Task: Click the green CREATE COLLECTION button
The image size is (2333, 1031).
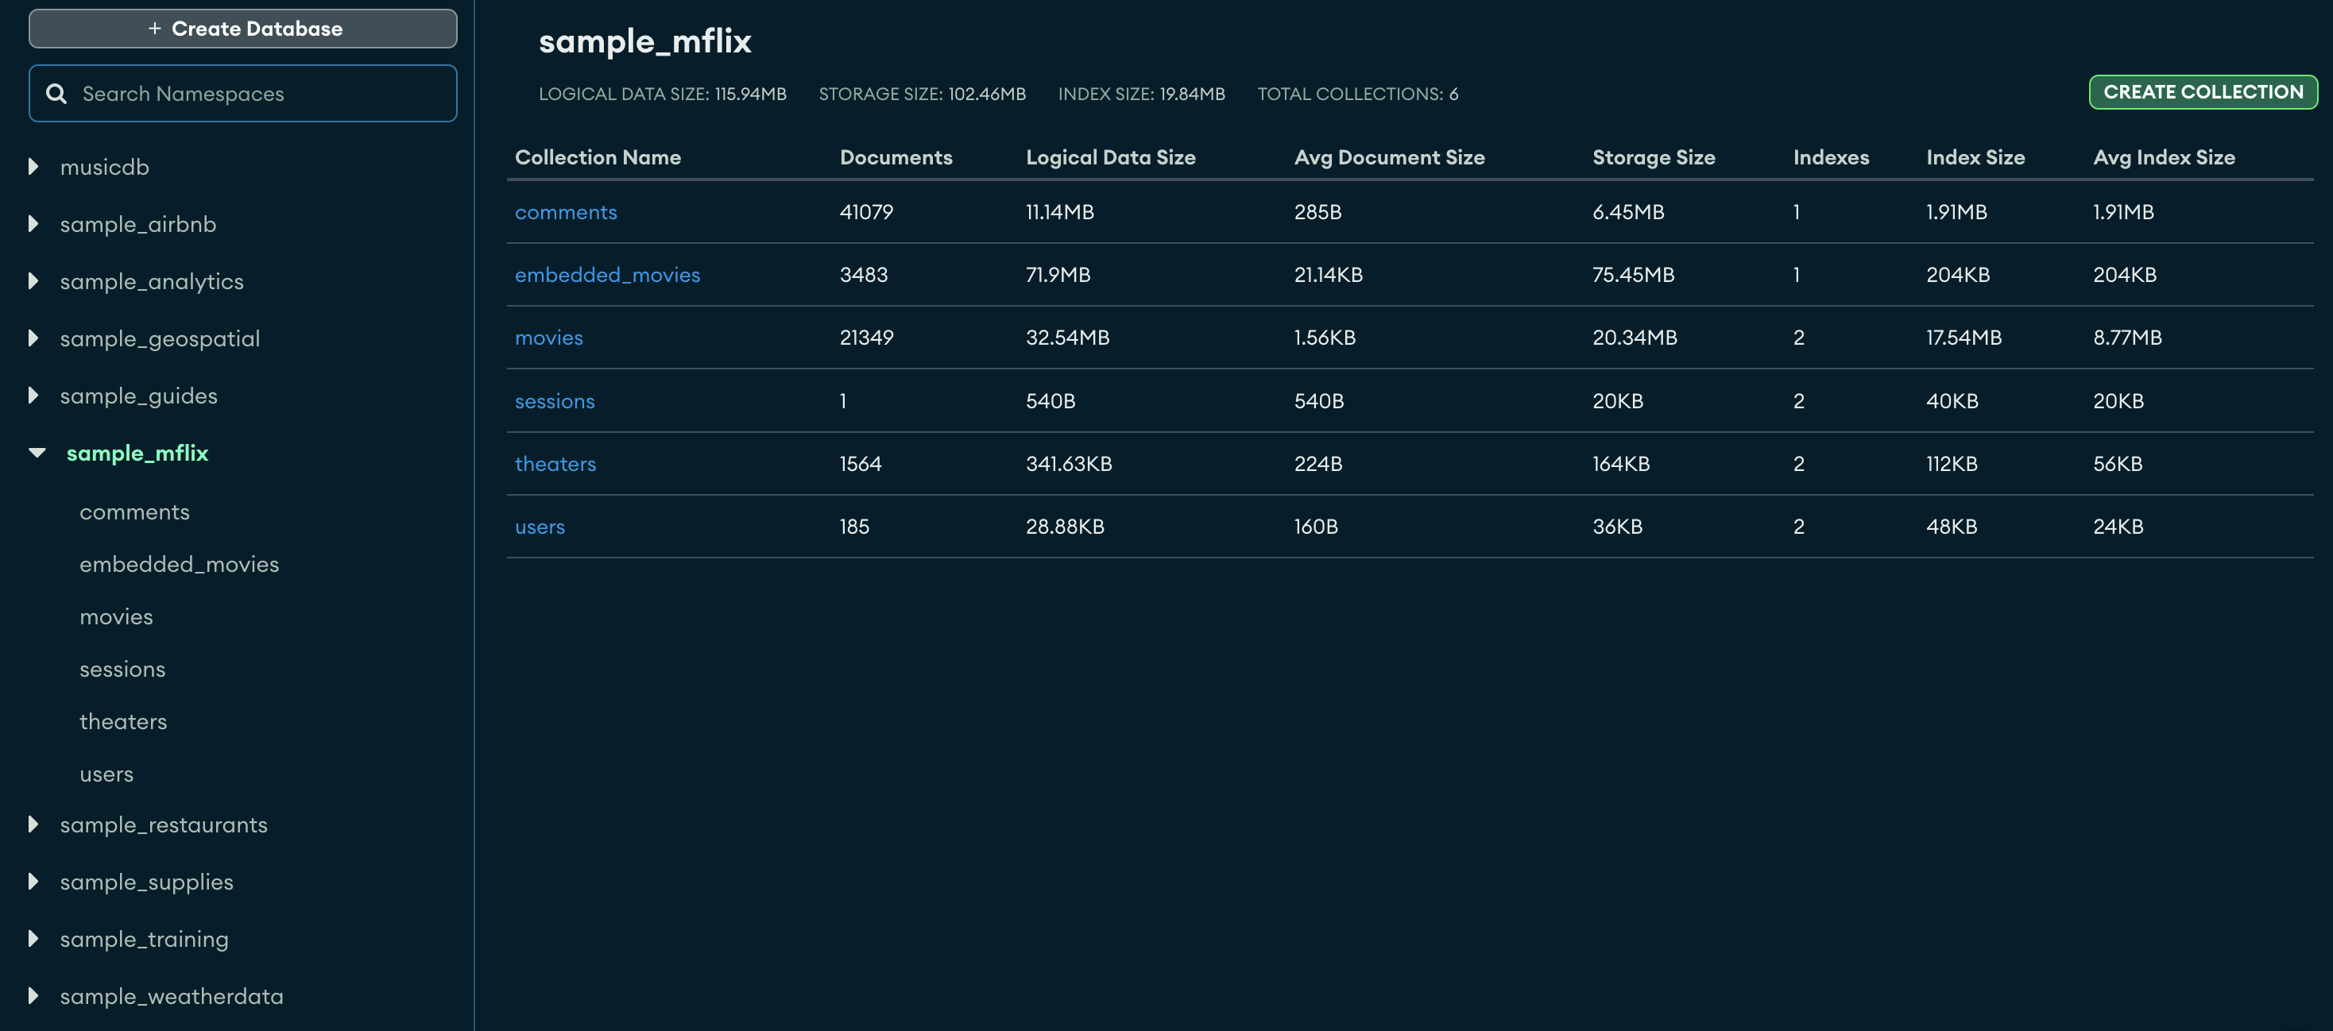Action: click(x=2203, y=91)
